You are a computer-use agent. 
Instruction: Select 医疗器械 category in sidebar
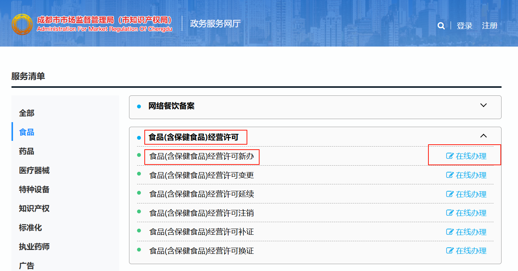(x=34, y=171)
